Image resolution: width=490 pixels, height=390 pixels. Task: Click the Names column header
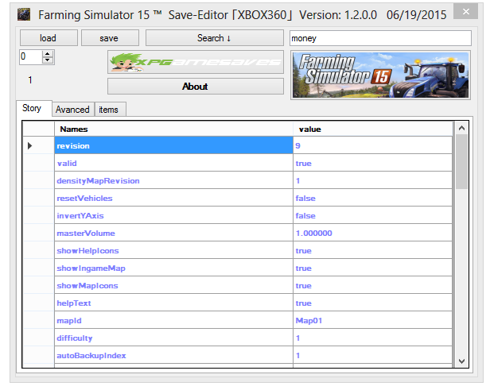(173, 129)
